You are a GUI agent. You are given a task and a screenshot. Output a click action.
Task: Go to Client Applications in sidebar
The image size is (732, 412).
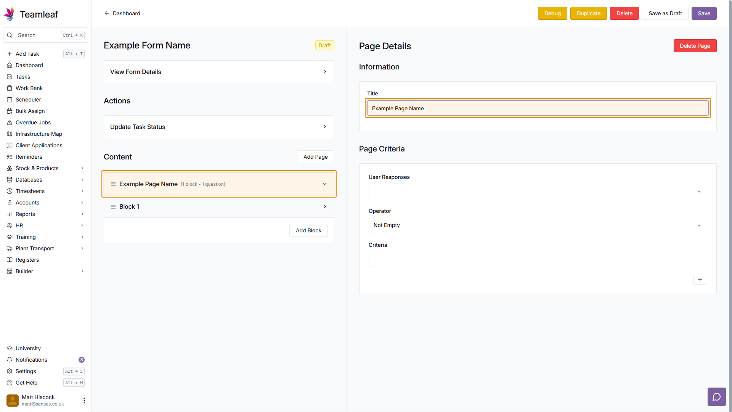point(39,145)
